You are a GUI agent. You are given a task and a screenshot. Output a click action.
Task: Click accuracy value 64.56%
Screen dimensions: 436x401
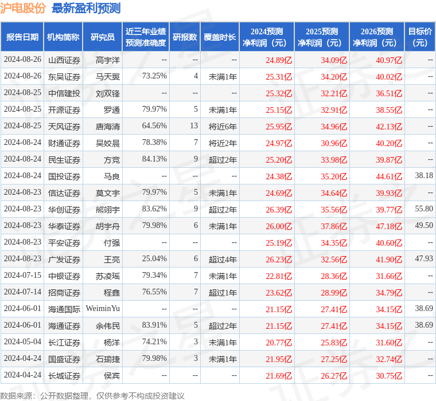(154, 126)
